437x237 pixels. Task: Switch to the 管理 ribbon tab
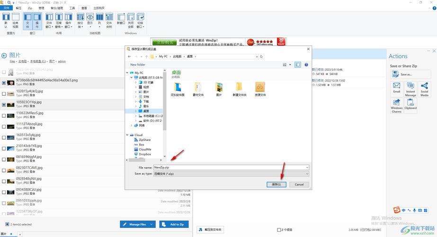pos(41,8)
